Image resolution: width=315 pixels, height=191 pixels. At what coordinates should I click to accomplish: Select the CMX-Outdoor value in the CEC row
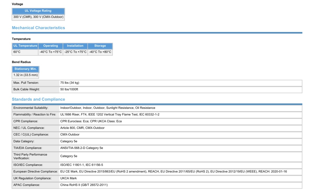point(70,134)
